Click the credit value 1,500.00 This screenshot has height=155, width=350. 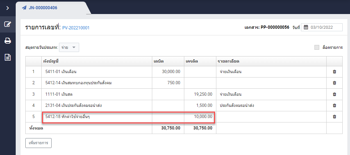coord(204,106)
